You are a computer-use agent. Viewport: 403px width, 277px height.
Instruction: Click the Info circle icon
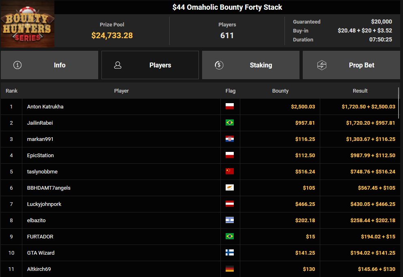(x=17, y=65)
